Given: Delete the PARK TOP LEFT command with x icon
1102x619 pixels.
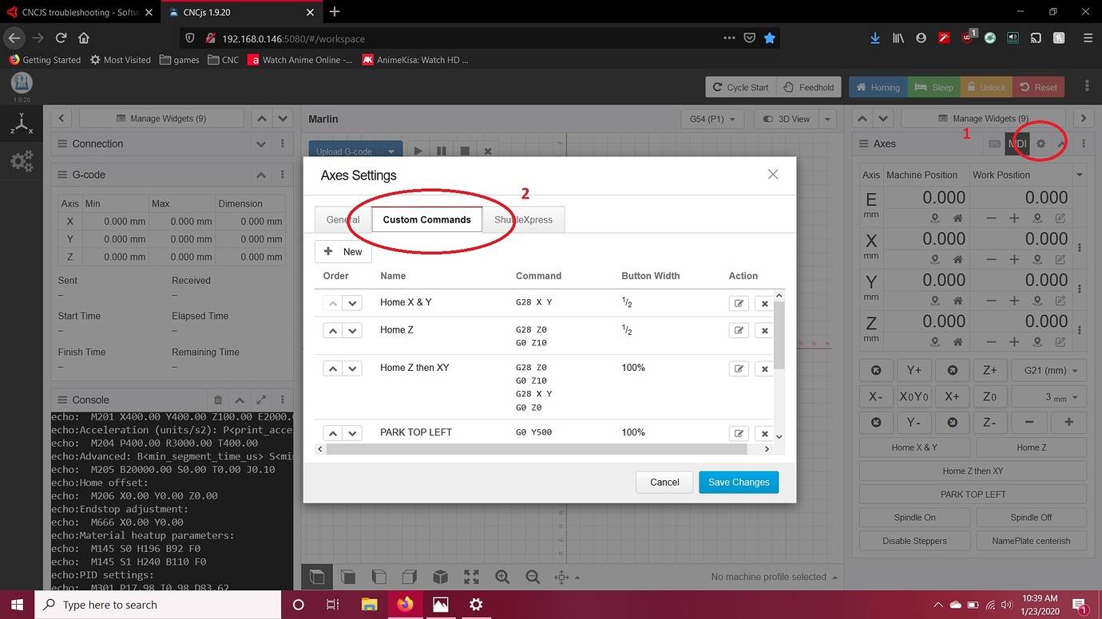Looking at the screenshot, I should pos(764,432).
